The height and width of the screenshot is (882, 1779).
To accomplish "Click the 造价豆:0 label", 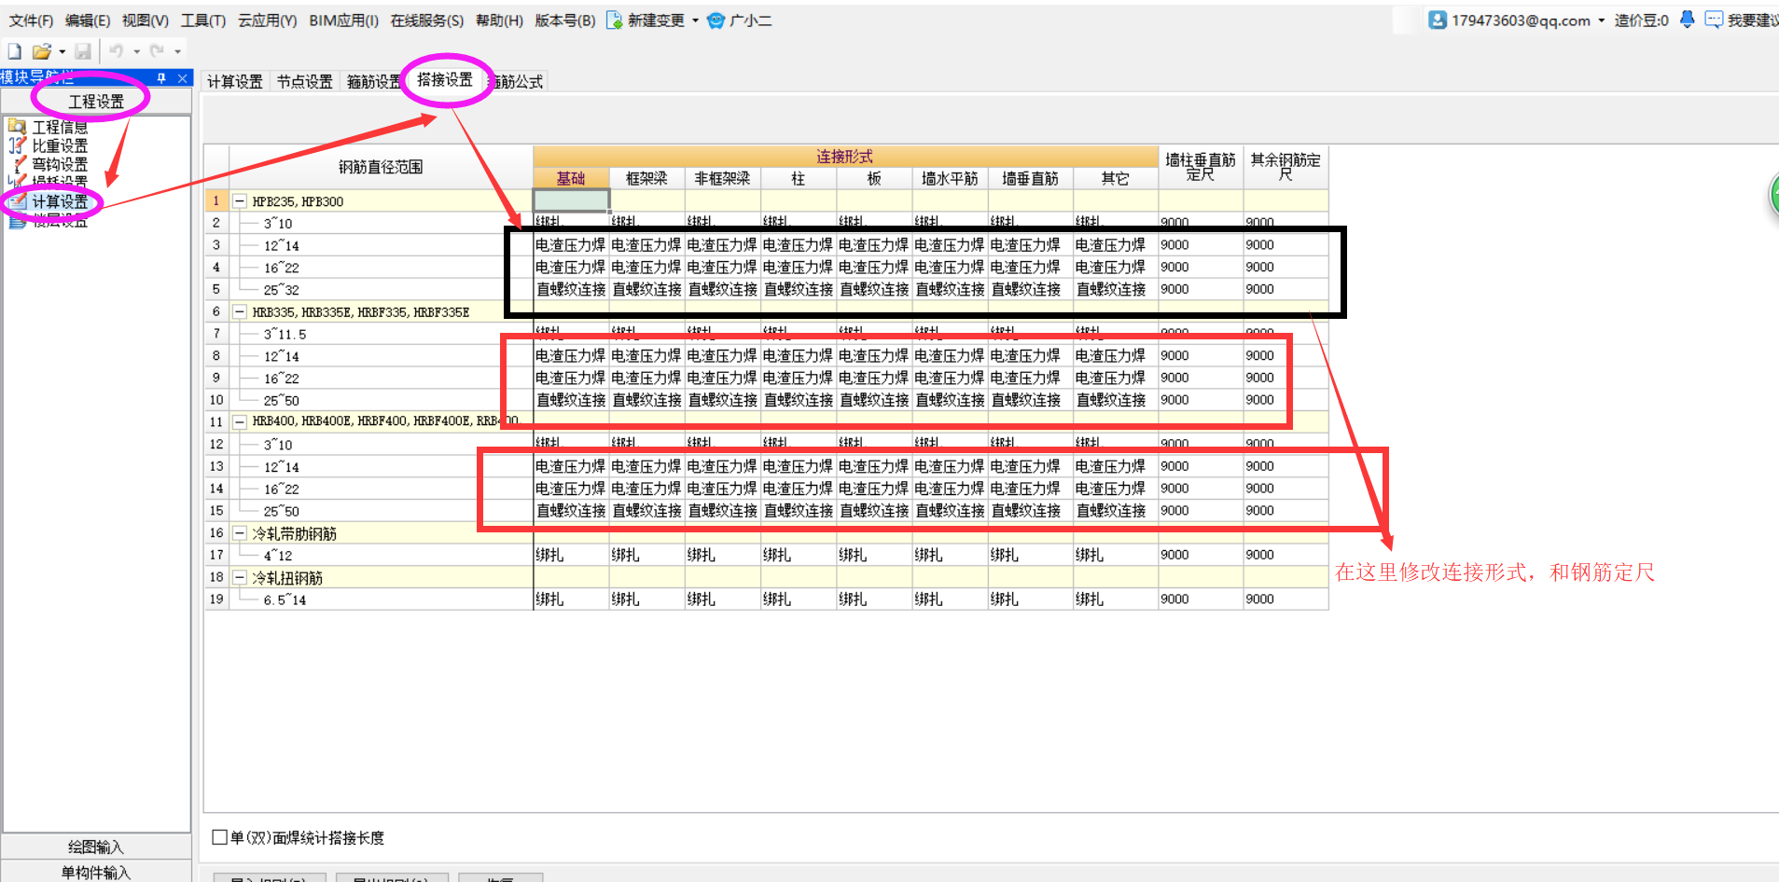I will 1641,21.
